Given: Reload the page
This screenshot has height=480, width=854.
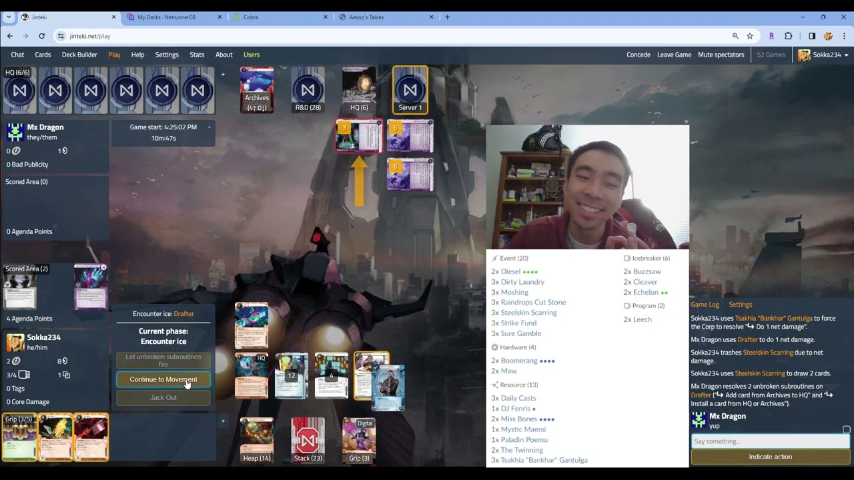Looking at the screenshot, I should [x=41, y=36].
